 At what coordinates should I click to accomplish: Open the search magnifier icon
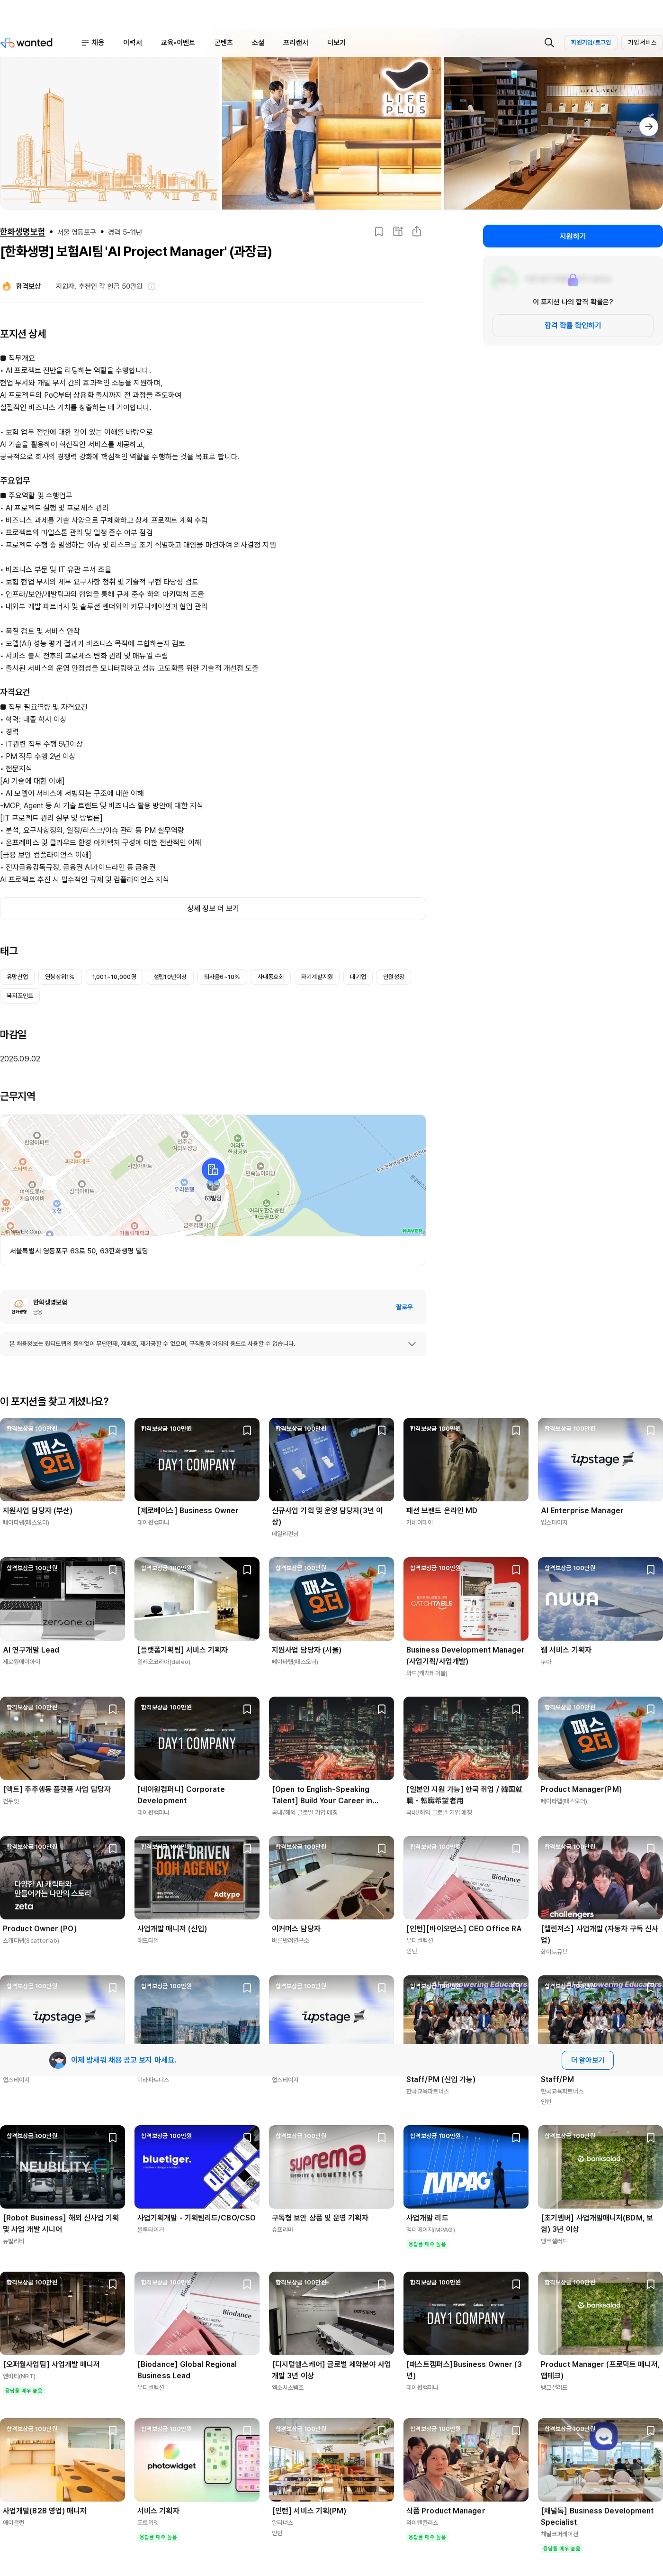coord(548,43)
